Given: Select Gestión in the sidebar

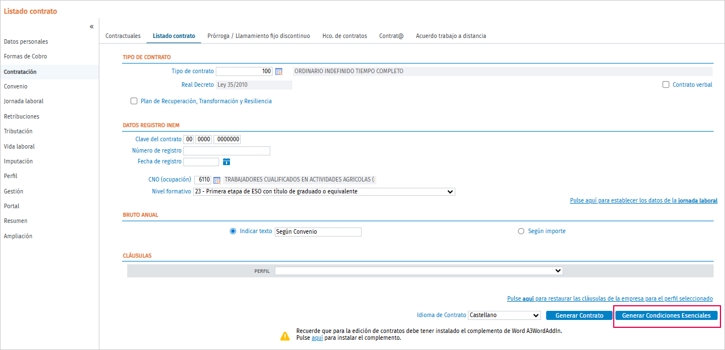Looking at the screenshot, I should (14, 192).
